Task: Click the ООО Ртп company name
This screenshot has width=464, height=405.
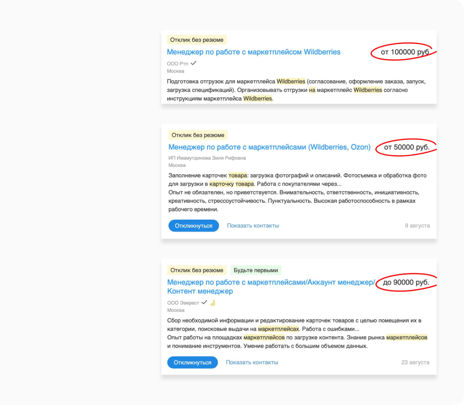Action: pos(177,64)
